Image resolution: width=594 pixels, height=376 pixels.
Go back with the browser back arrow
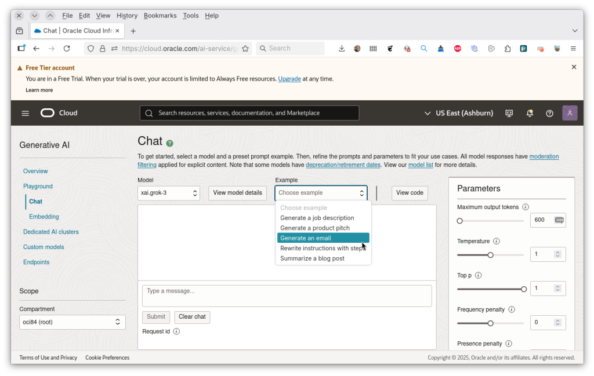pos(37,49)
